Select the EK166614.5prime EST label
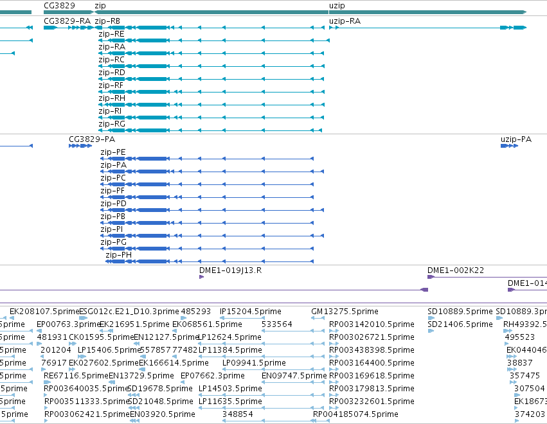Screen dimensions: 547x424 tap(174, 363)
